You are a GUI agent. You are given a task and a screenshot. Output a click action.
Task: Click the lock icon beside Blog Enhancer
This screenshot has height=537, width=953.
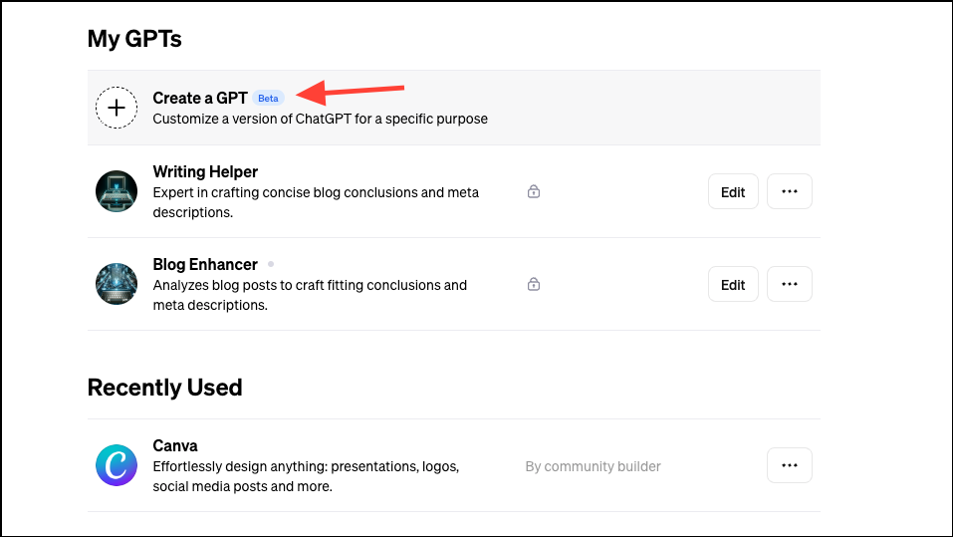point(534,284)
